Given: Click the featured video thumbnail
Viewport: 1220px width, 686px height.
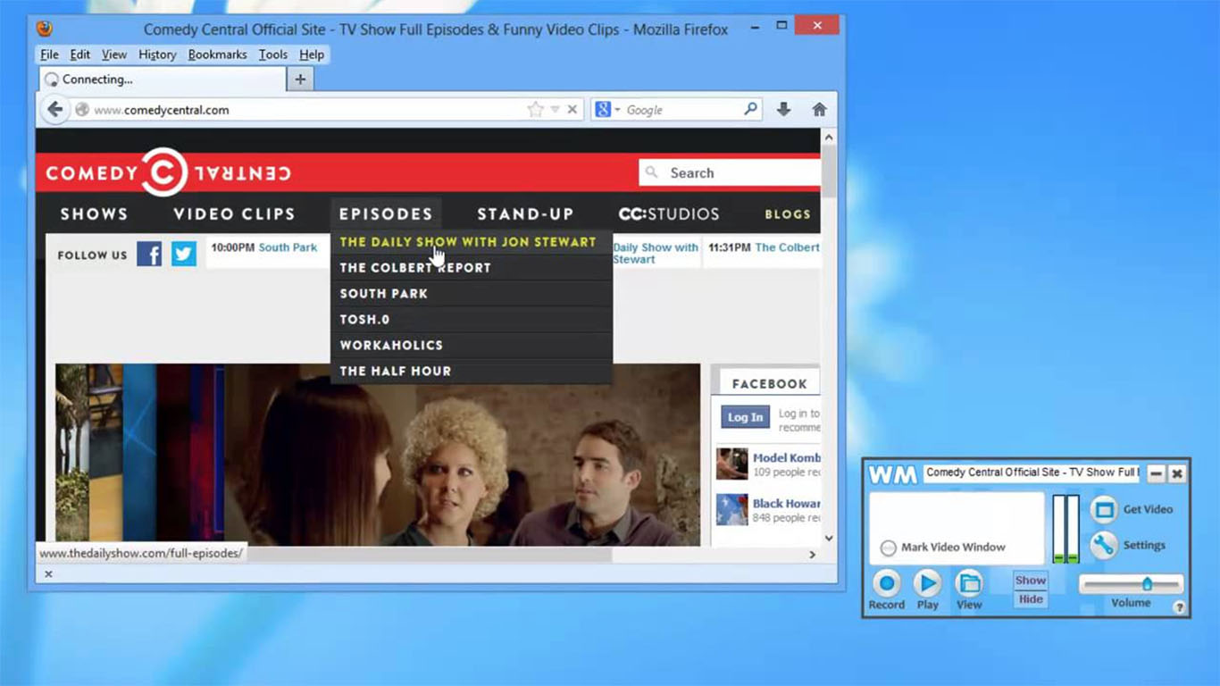Looking at the screenshot, I should [x=378, y=454].
